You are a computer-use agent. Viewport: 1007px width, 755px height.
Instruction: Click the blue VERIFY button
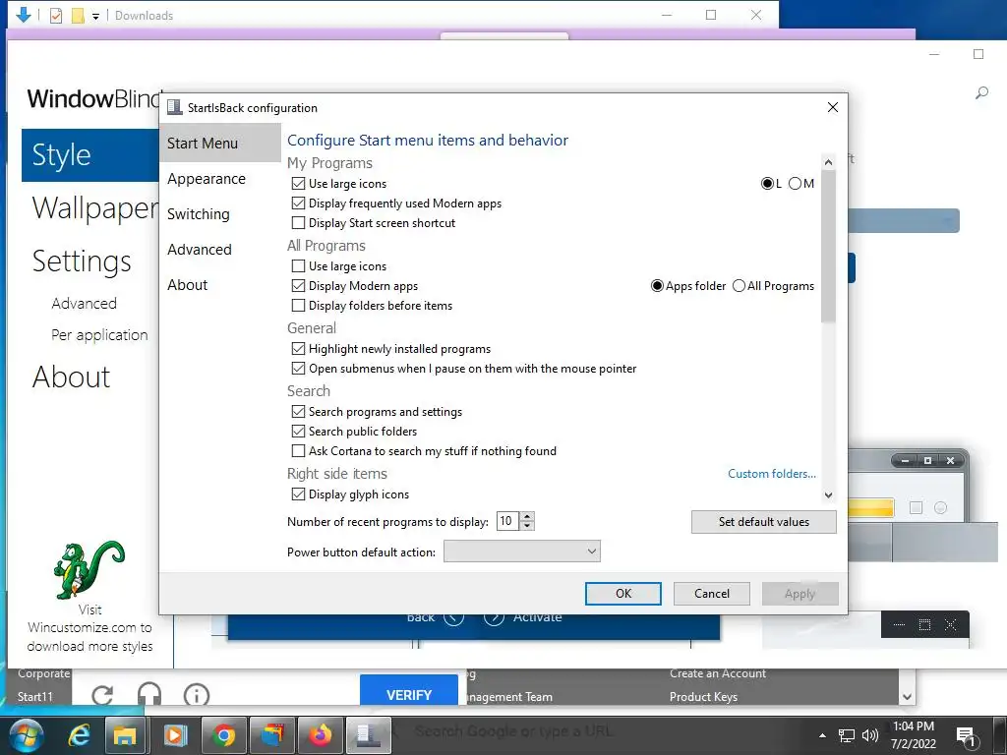point(408,691)
